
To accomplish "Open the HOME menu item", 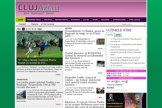I will 21,20.
